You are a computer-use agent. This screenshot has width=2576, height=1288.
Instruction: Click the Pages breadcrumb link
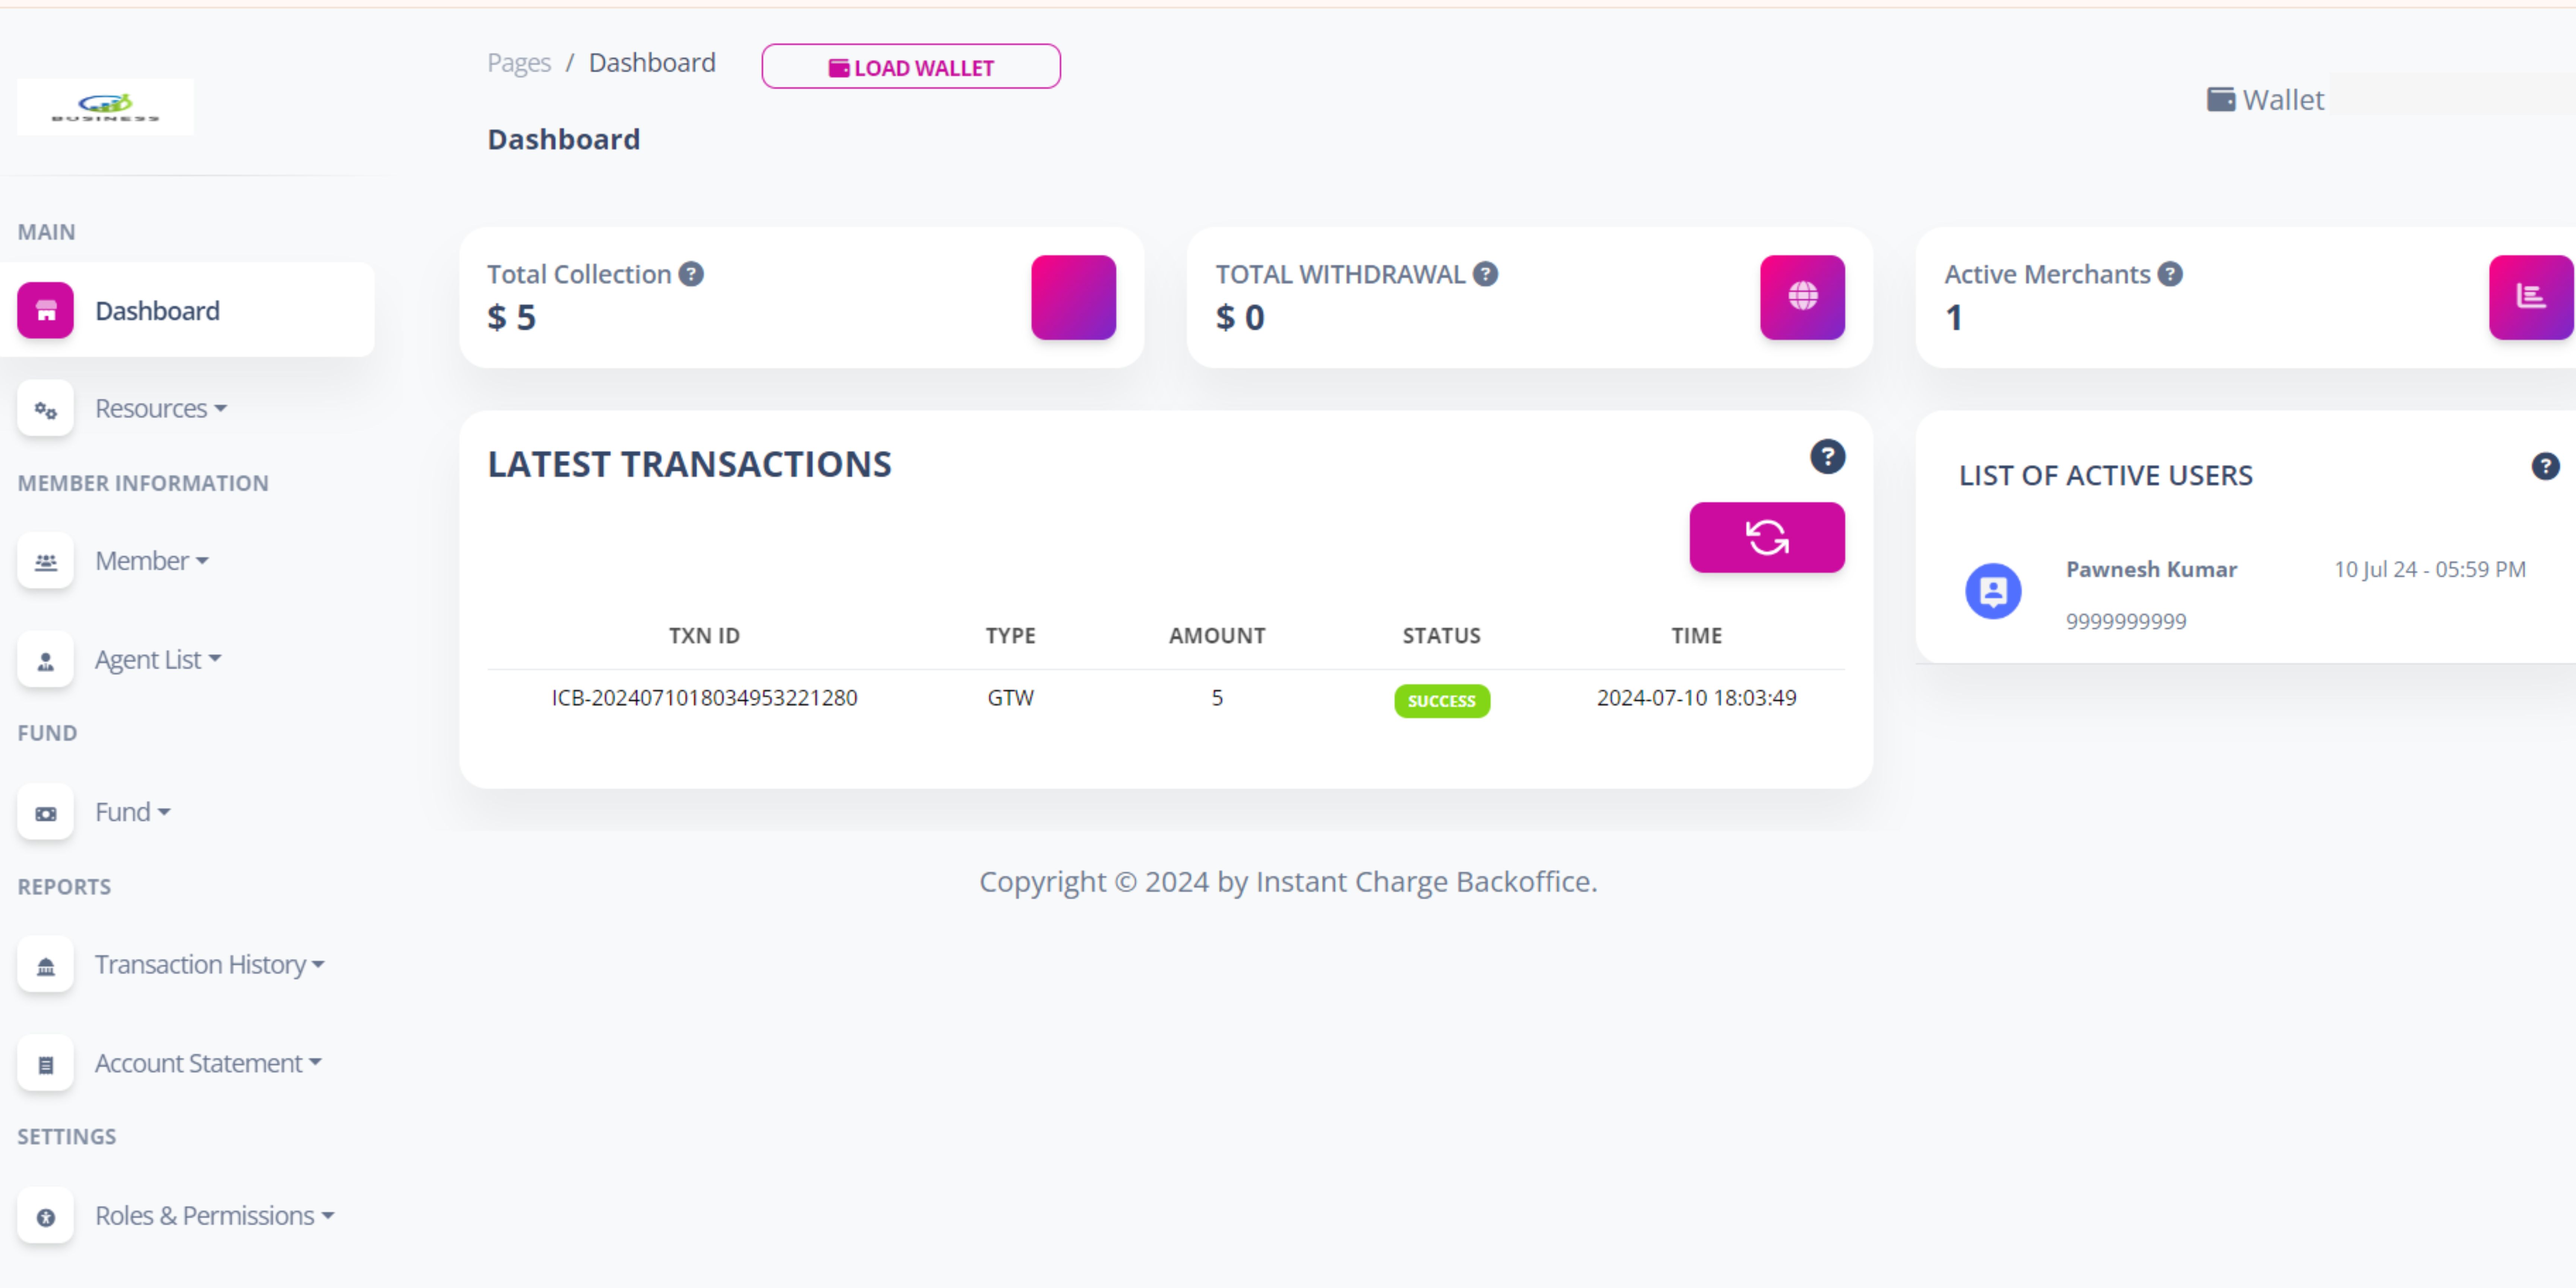tap(518, 63)
